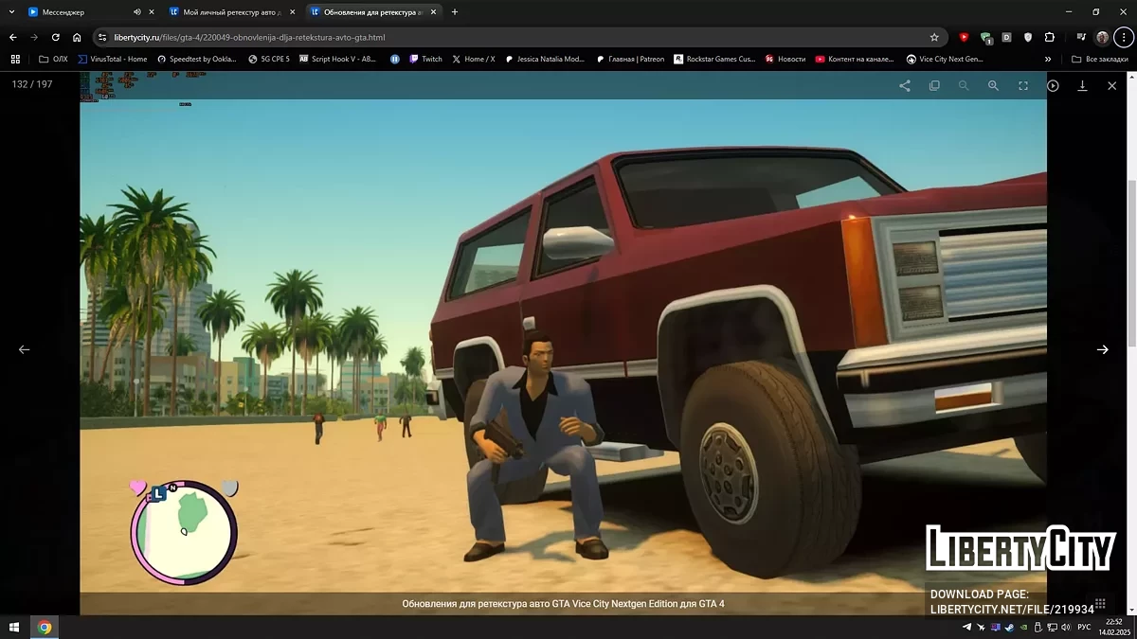Start the gallery slideshow
1137x639 pixels.
click(1053, 85)
